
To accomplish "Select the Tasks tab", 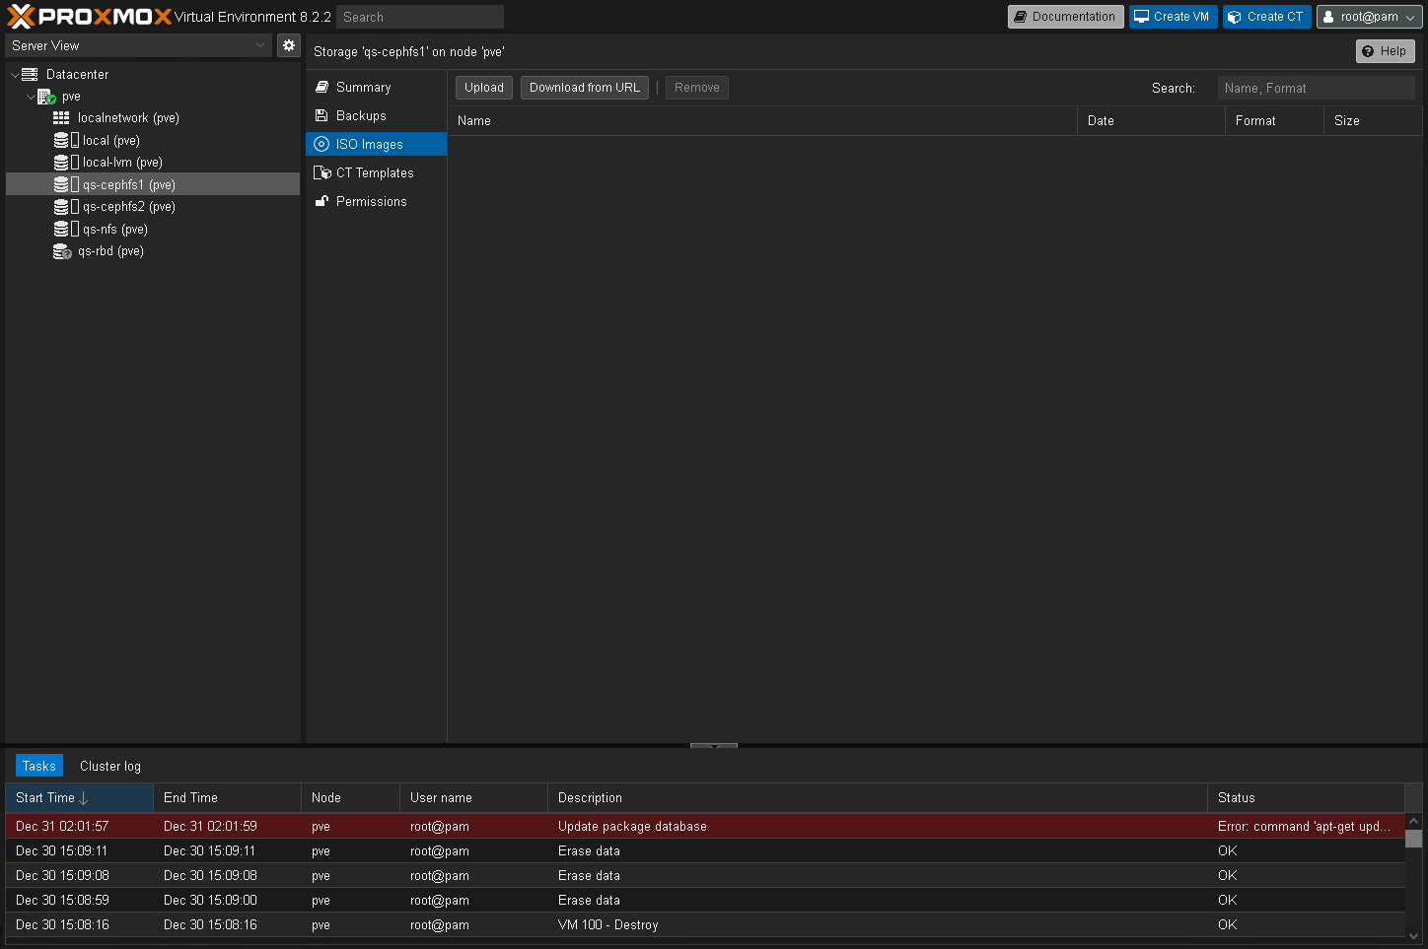I will click(39, 766).
